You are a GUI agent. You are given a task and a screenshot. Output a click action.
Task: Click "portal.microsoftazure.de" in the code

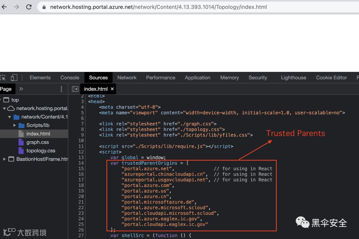(x=158, y=202)
